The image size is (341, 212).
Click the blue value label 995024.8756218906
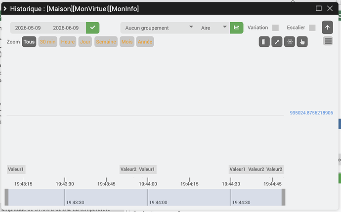tap(311, 113)
